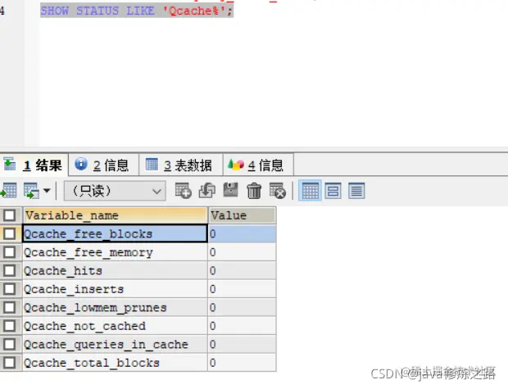This screenshot has width=508, height=389.
Task: Check the Qcache_not_cached row checkbox
Action: [x=9, y=326]
